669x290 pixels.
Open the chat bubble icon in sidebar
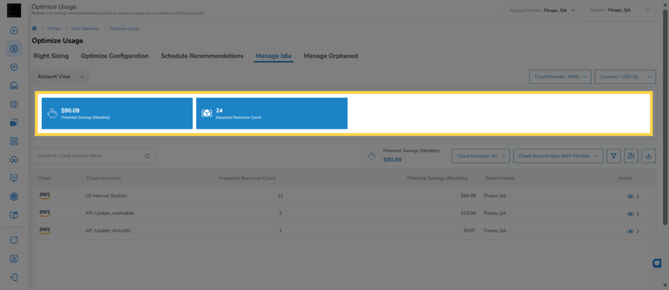14,240
